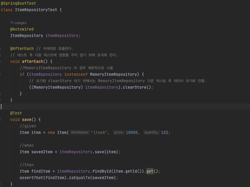Click the "itemA" string literal
Viewport: 250px width, 187px height.
coord(99,132)
